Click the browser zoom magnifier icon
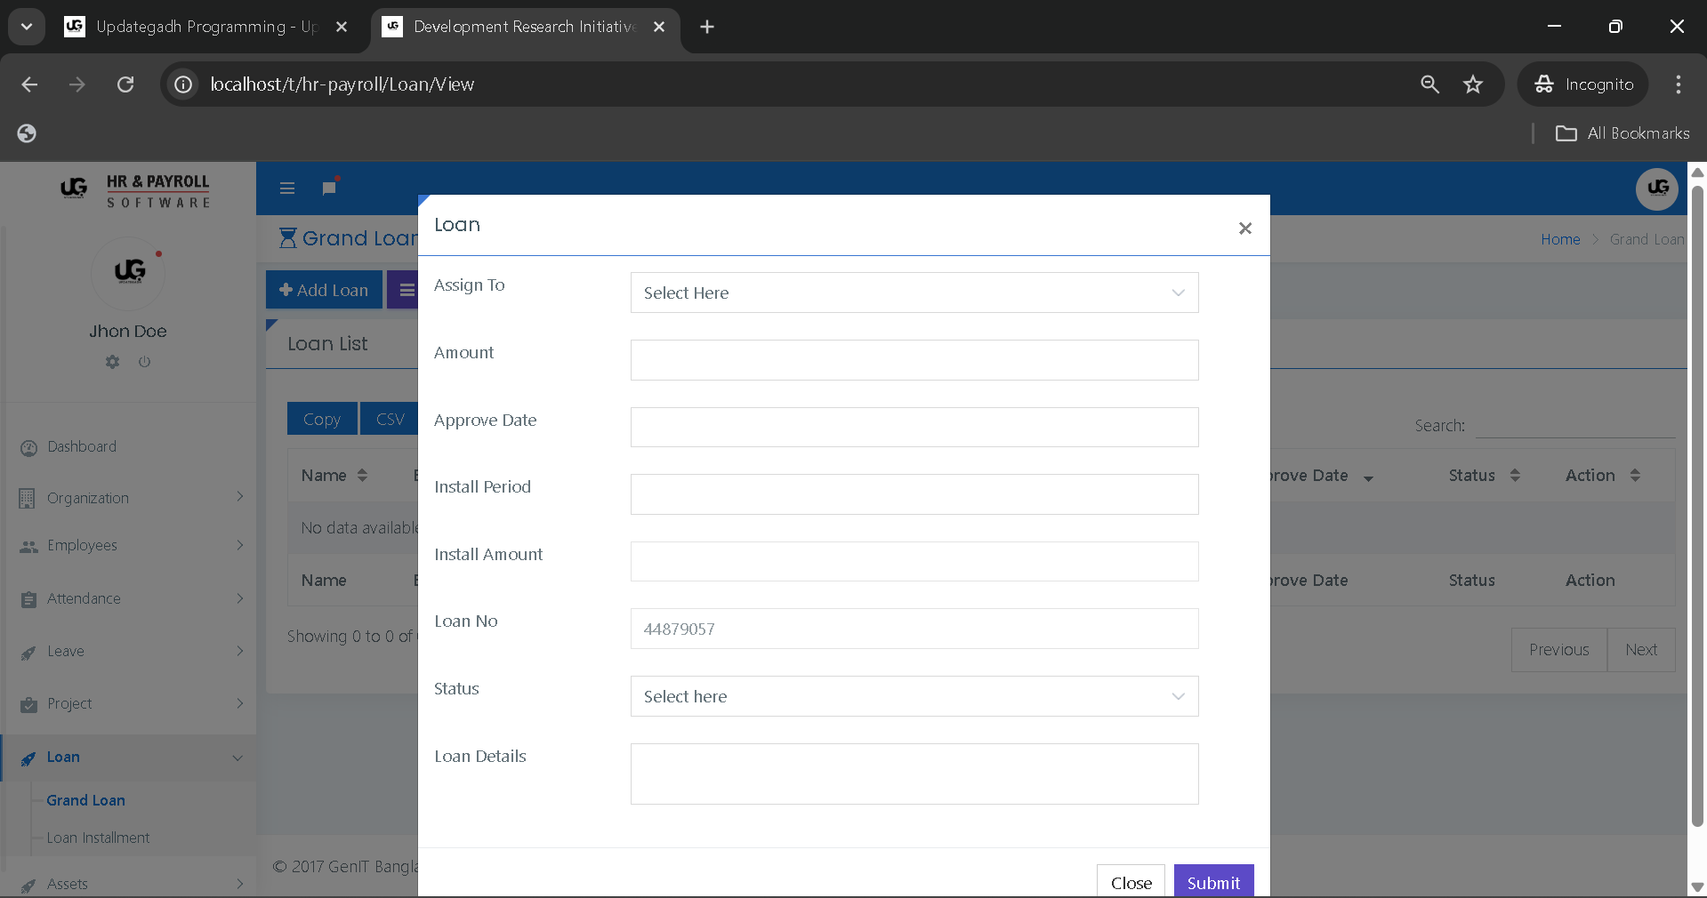 pyautogui.click(x=1429, y=84)
